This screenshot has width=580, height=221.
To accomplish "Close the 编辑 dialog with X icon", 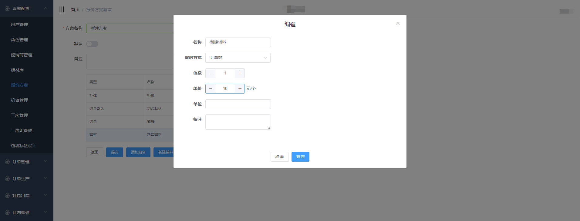I will [x=398, y=23].
